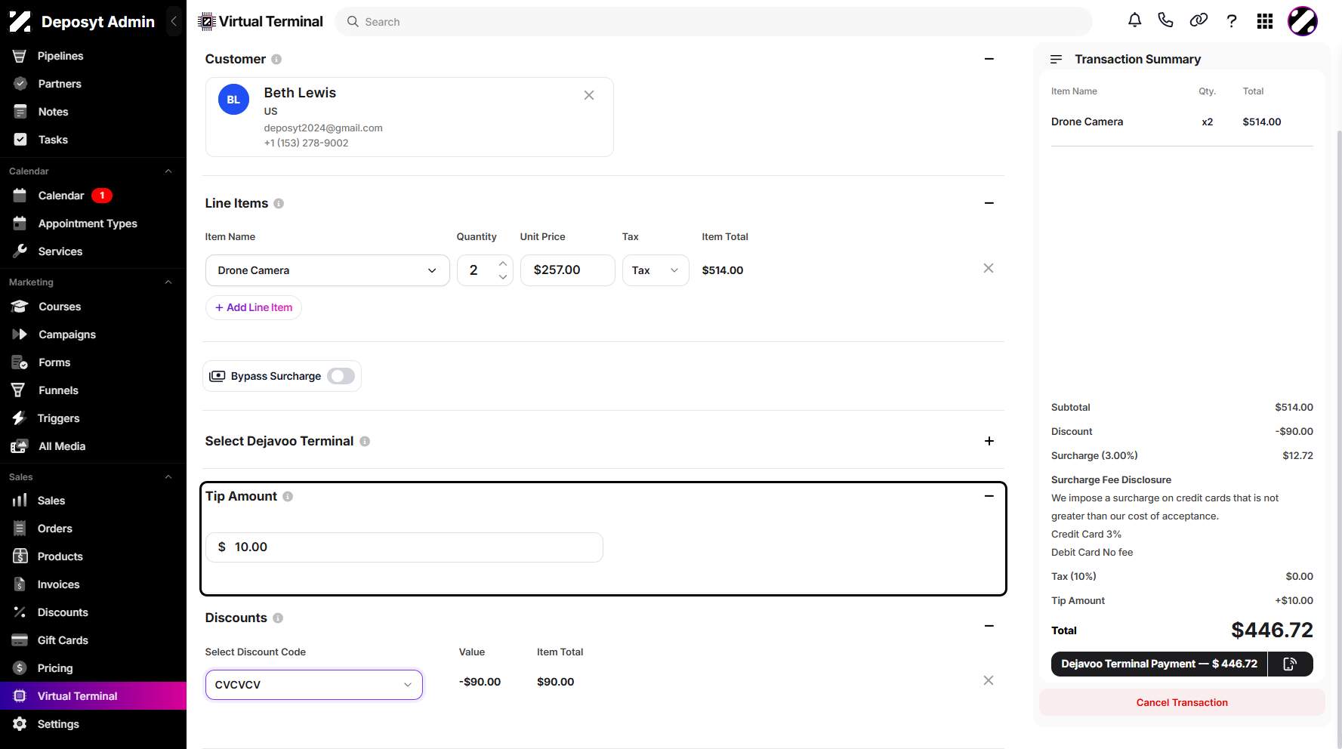Expand the Select Dejavoo Terminal section

989,441
